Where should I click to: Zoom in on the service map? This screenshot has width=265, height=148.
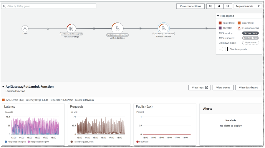(211, 6)
